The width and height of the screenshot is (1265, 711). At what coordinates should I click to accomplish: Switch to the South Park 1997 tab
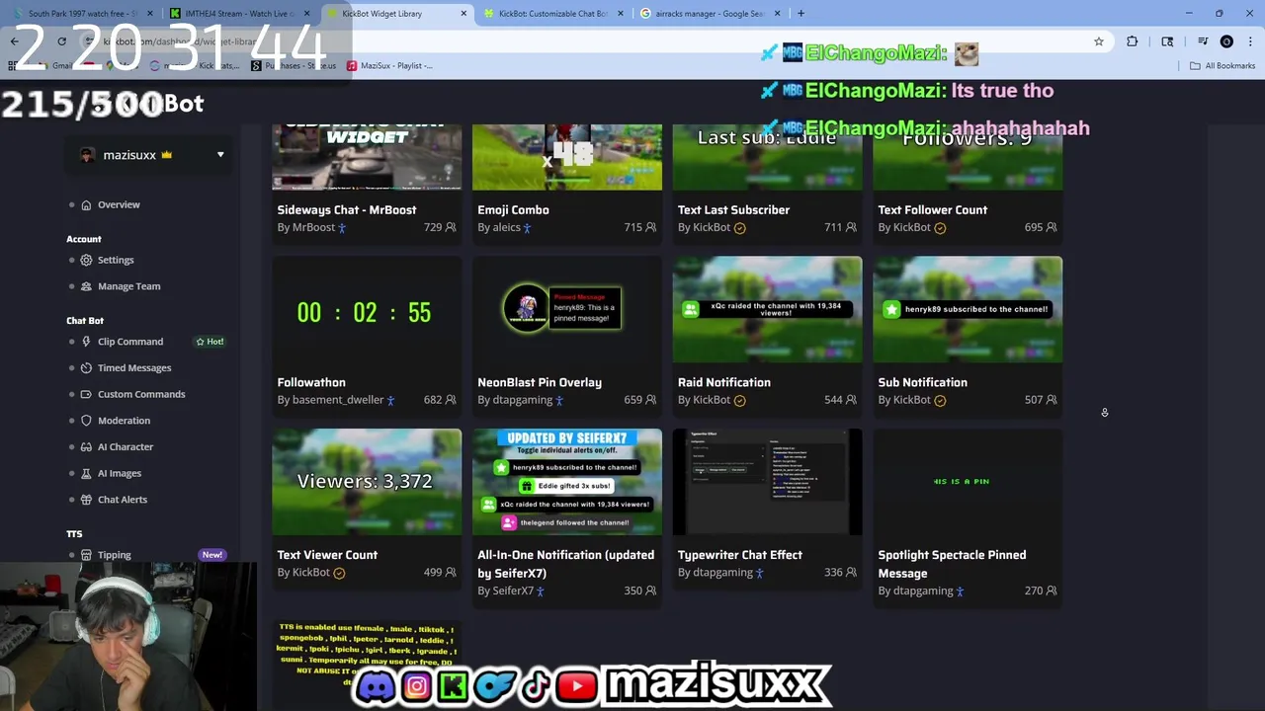coord(83,14)
